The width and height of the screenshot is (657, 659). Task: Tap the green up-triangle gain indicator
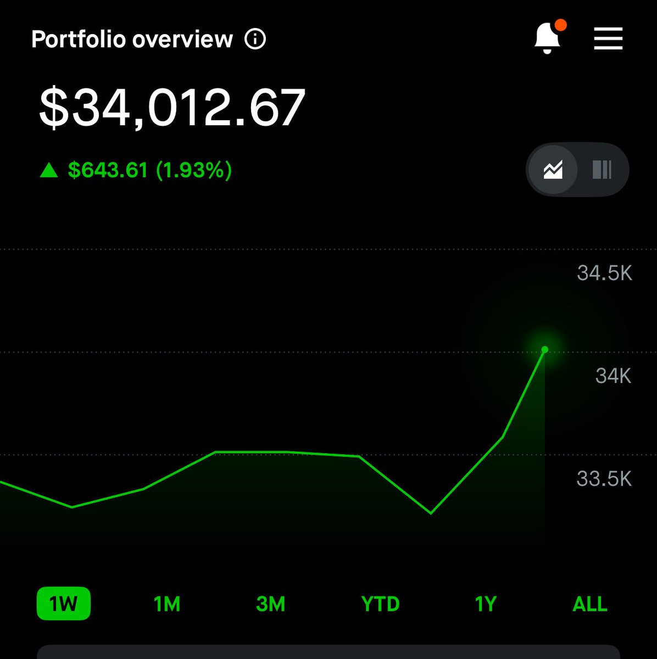coord(49,170)
